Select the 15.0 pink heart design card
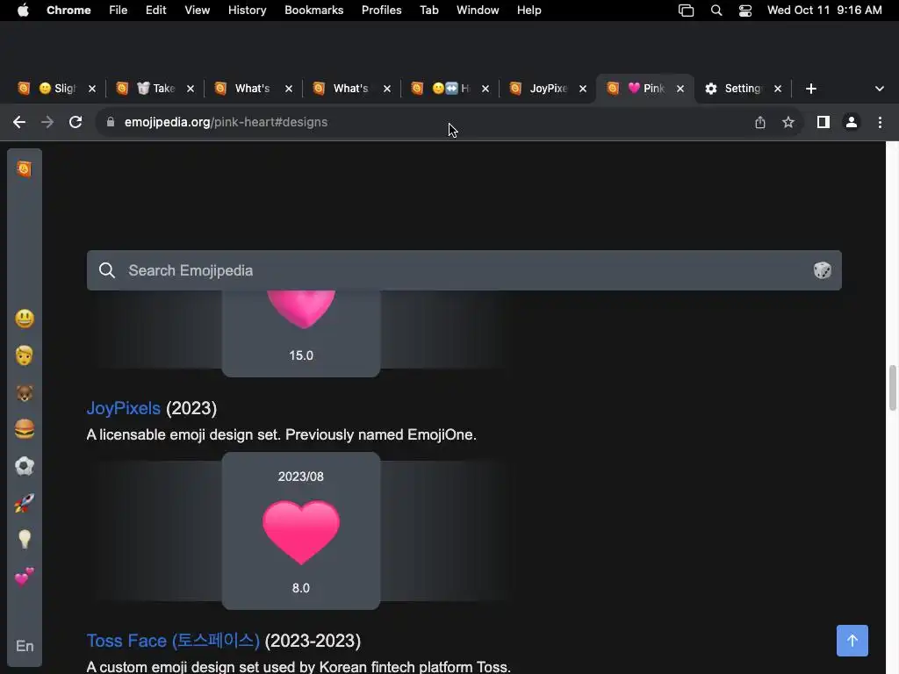 301,333
